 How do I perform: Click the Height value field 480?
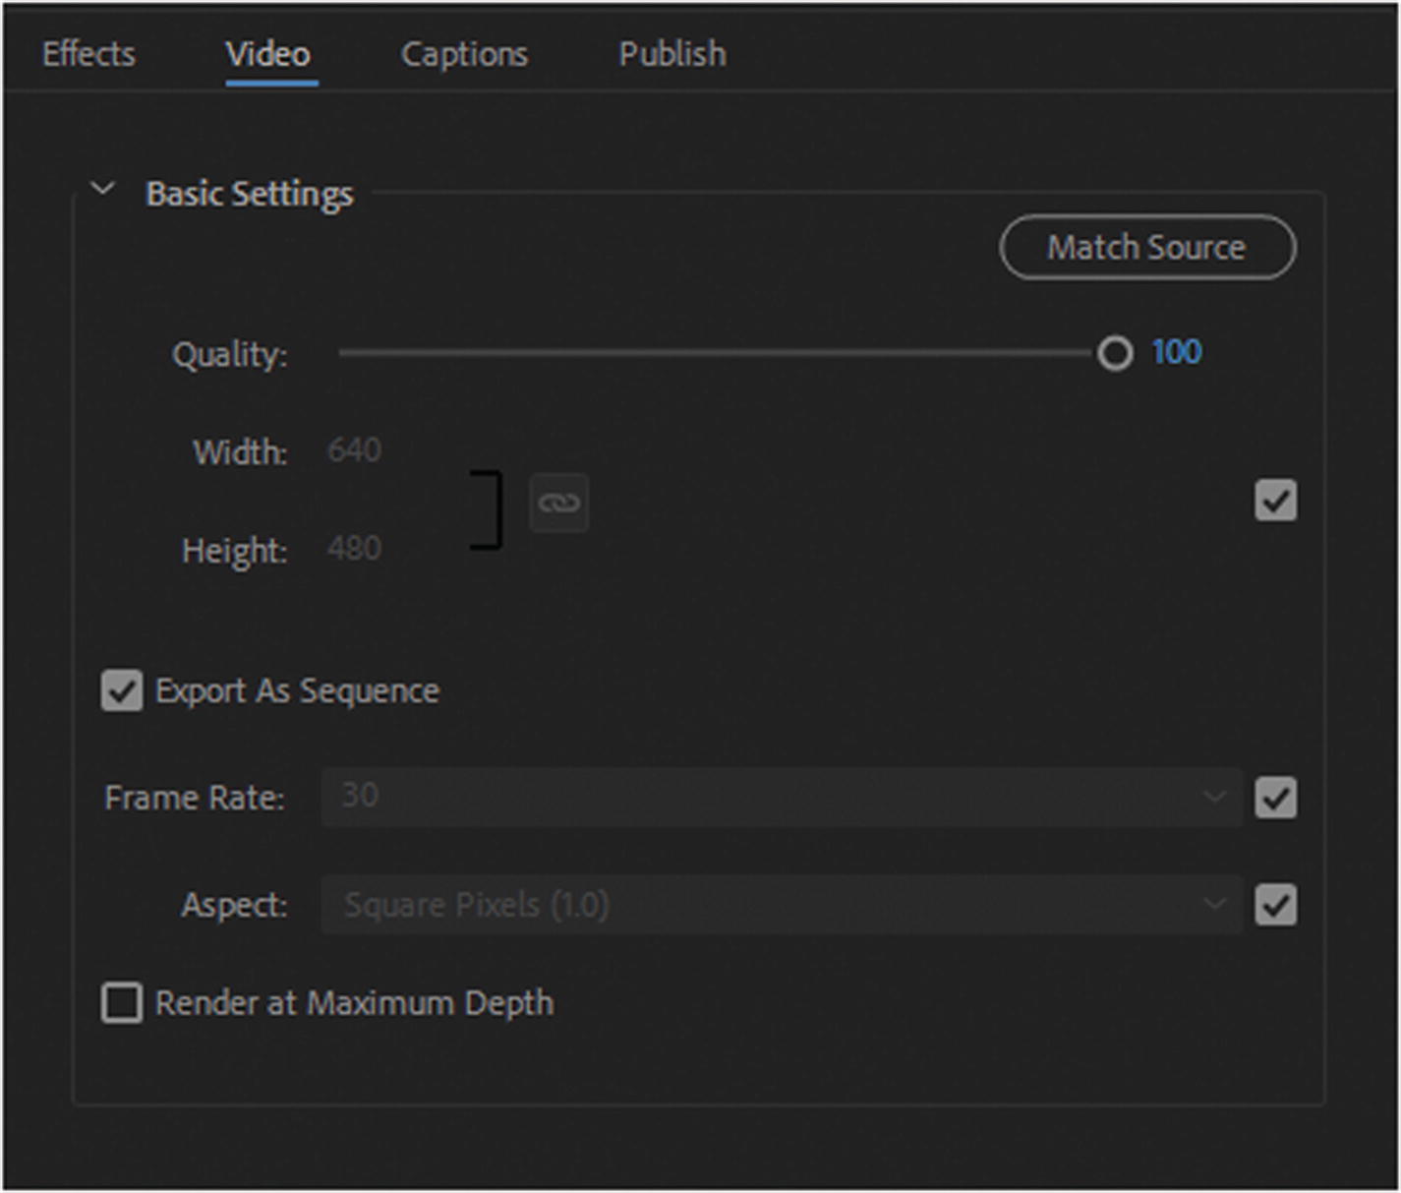(354, 548)
